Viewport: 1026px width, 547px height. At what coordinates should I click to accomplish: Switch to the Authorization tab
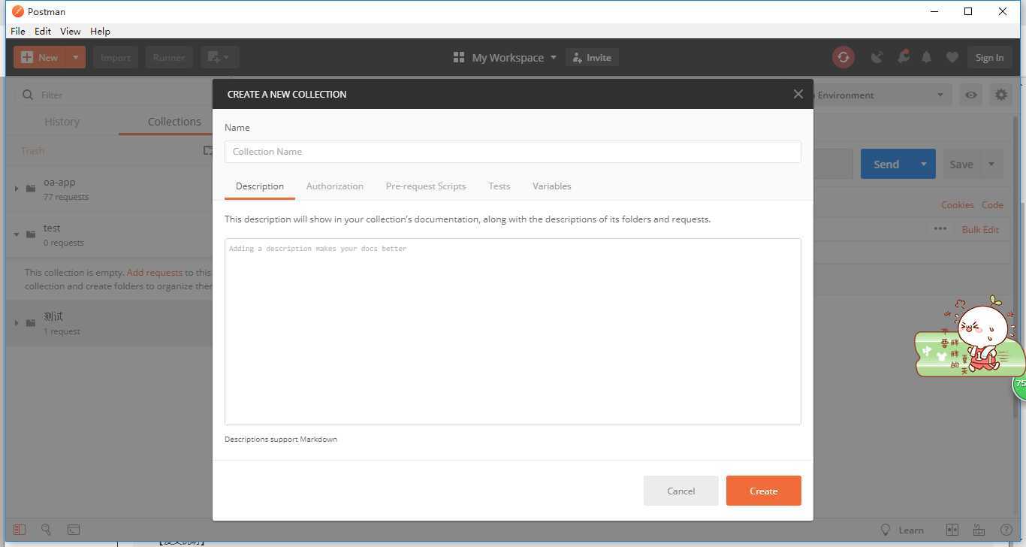coord(335,186)
